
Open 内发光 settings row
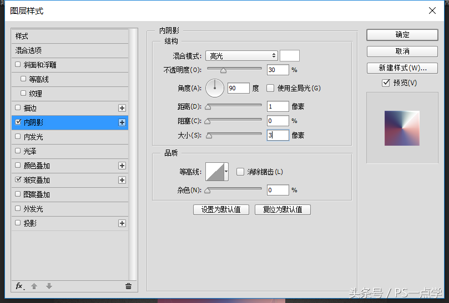click(70, 137)
